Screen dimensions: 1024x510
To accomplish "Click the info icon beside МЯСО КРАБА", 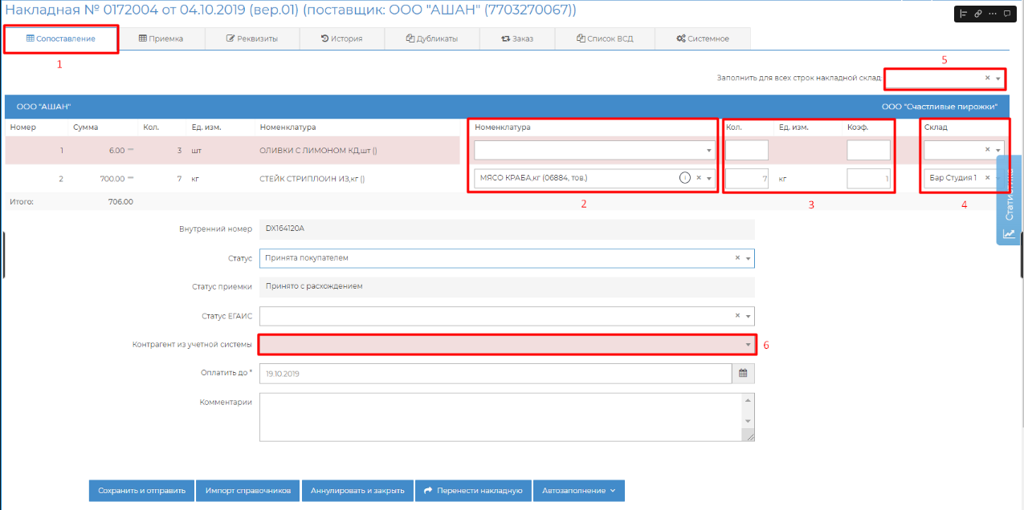I will pyautogui.click(x=684, y=178).
